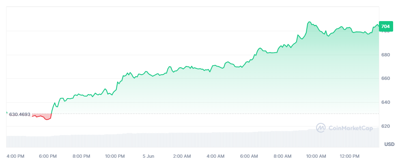Select the 8:00 AM time axis label
398x163 pixels.
click(282, 156)
